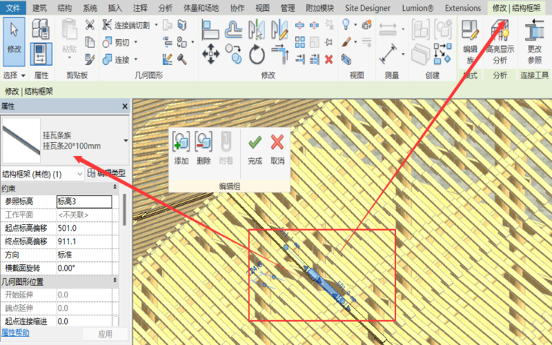Switch to the Lumion® ribbon tab
552x345 pixels.
pos(418,8)
